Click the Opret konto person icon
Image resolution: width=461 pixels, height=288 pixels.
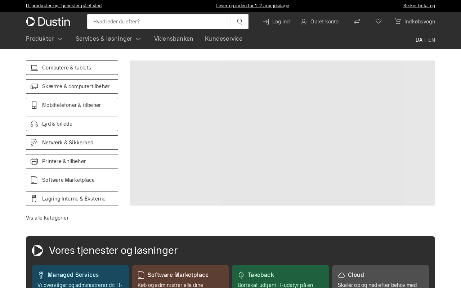(304, 22)
